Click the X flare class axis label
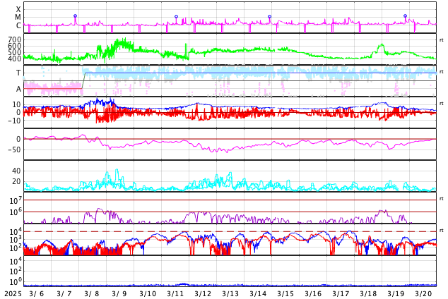 coord(18,9)
